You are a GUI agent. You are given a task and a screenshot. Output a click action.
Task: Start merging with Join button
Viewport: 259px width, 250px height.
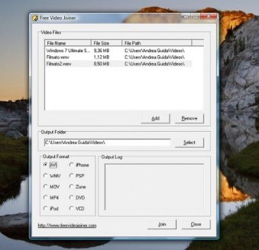[162, 224]
